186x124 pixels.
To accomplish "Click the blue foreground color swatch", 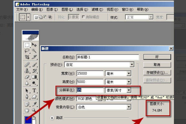I will (x=28, y=120).
